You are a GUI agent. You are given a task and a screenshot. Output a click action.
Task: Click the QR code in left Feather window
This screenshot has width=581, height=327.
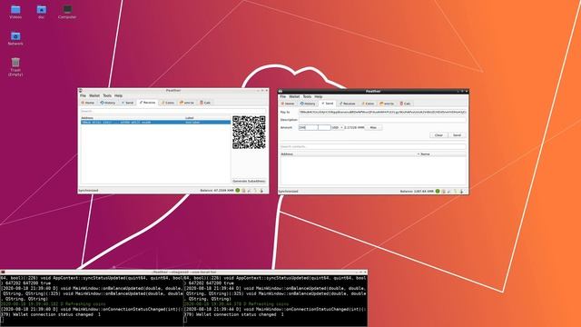(x=249, y=133)
